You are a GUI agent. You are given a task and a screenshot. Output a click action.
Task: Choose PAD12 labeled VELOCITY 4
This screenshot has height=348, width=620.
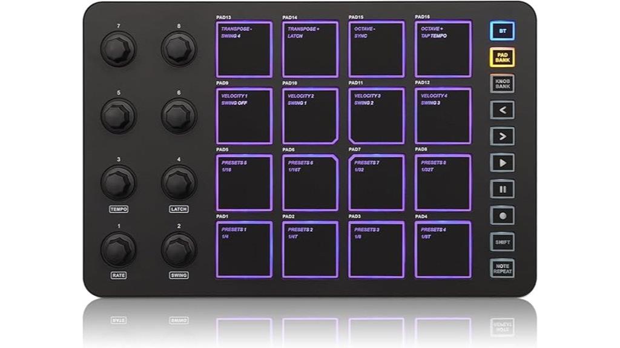[443, 116]
